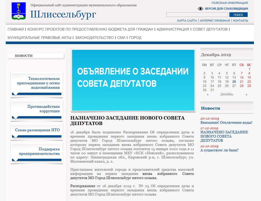261x201 pixels.
Task: Click Декабрь month label below calendar
Action: tap(227, 94)
